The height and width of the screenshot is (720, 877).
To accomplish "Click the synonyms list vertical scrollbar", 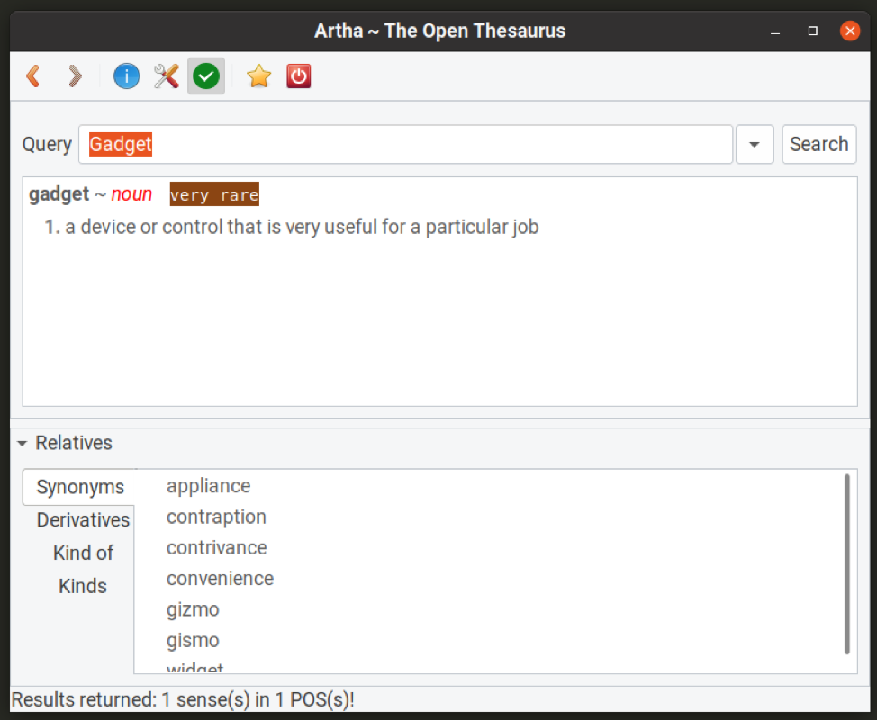I will tap(846, 563).
